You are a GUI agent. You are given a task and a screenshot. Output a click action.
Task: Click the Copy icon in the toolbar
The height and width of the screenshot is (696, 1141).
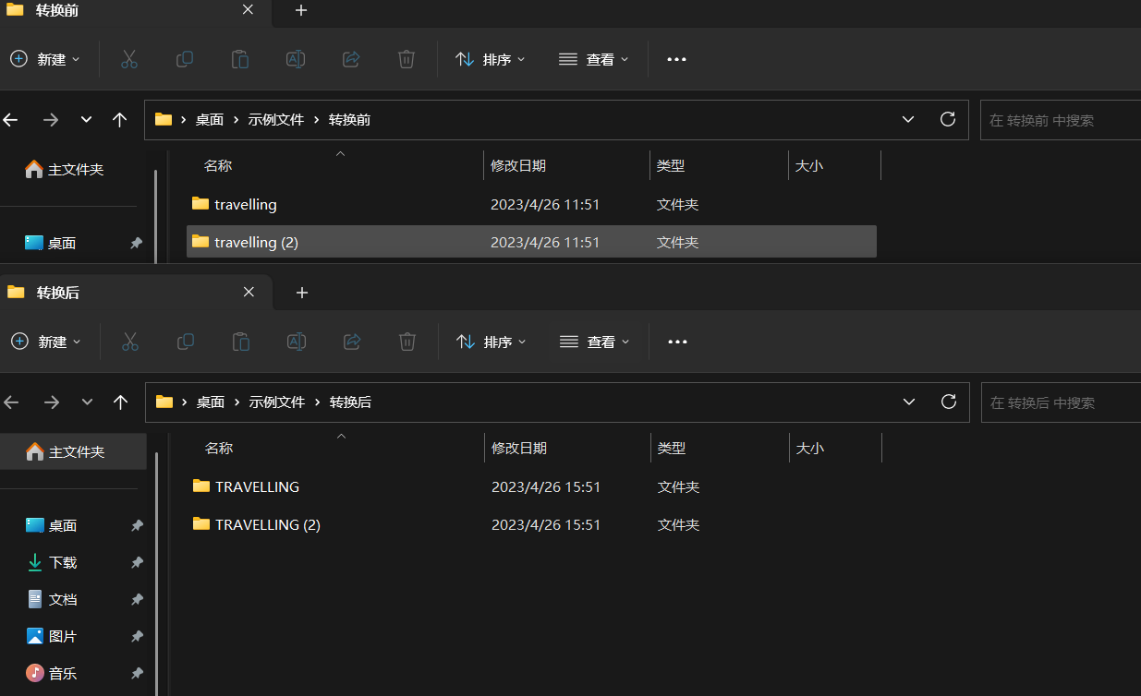[185, 59]
